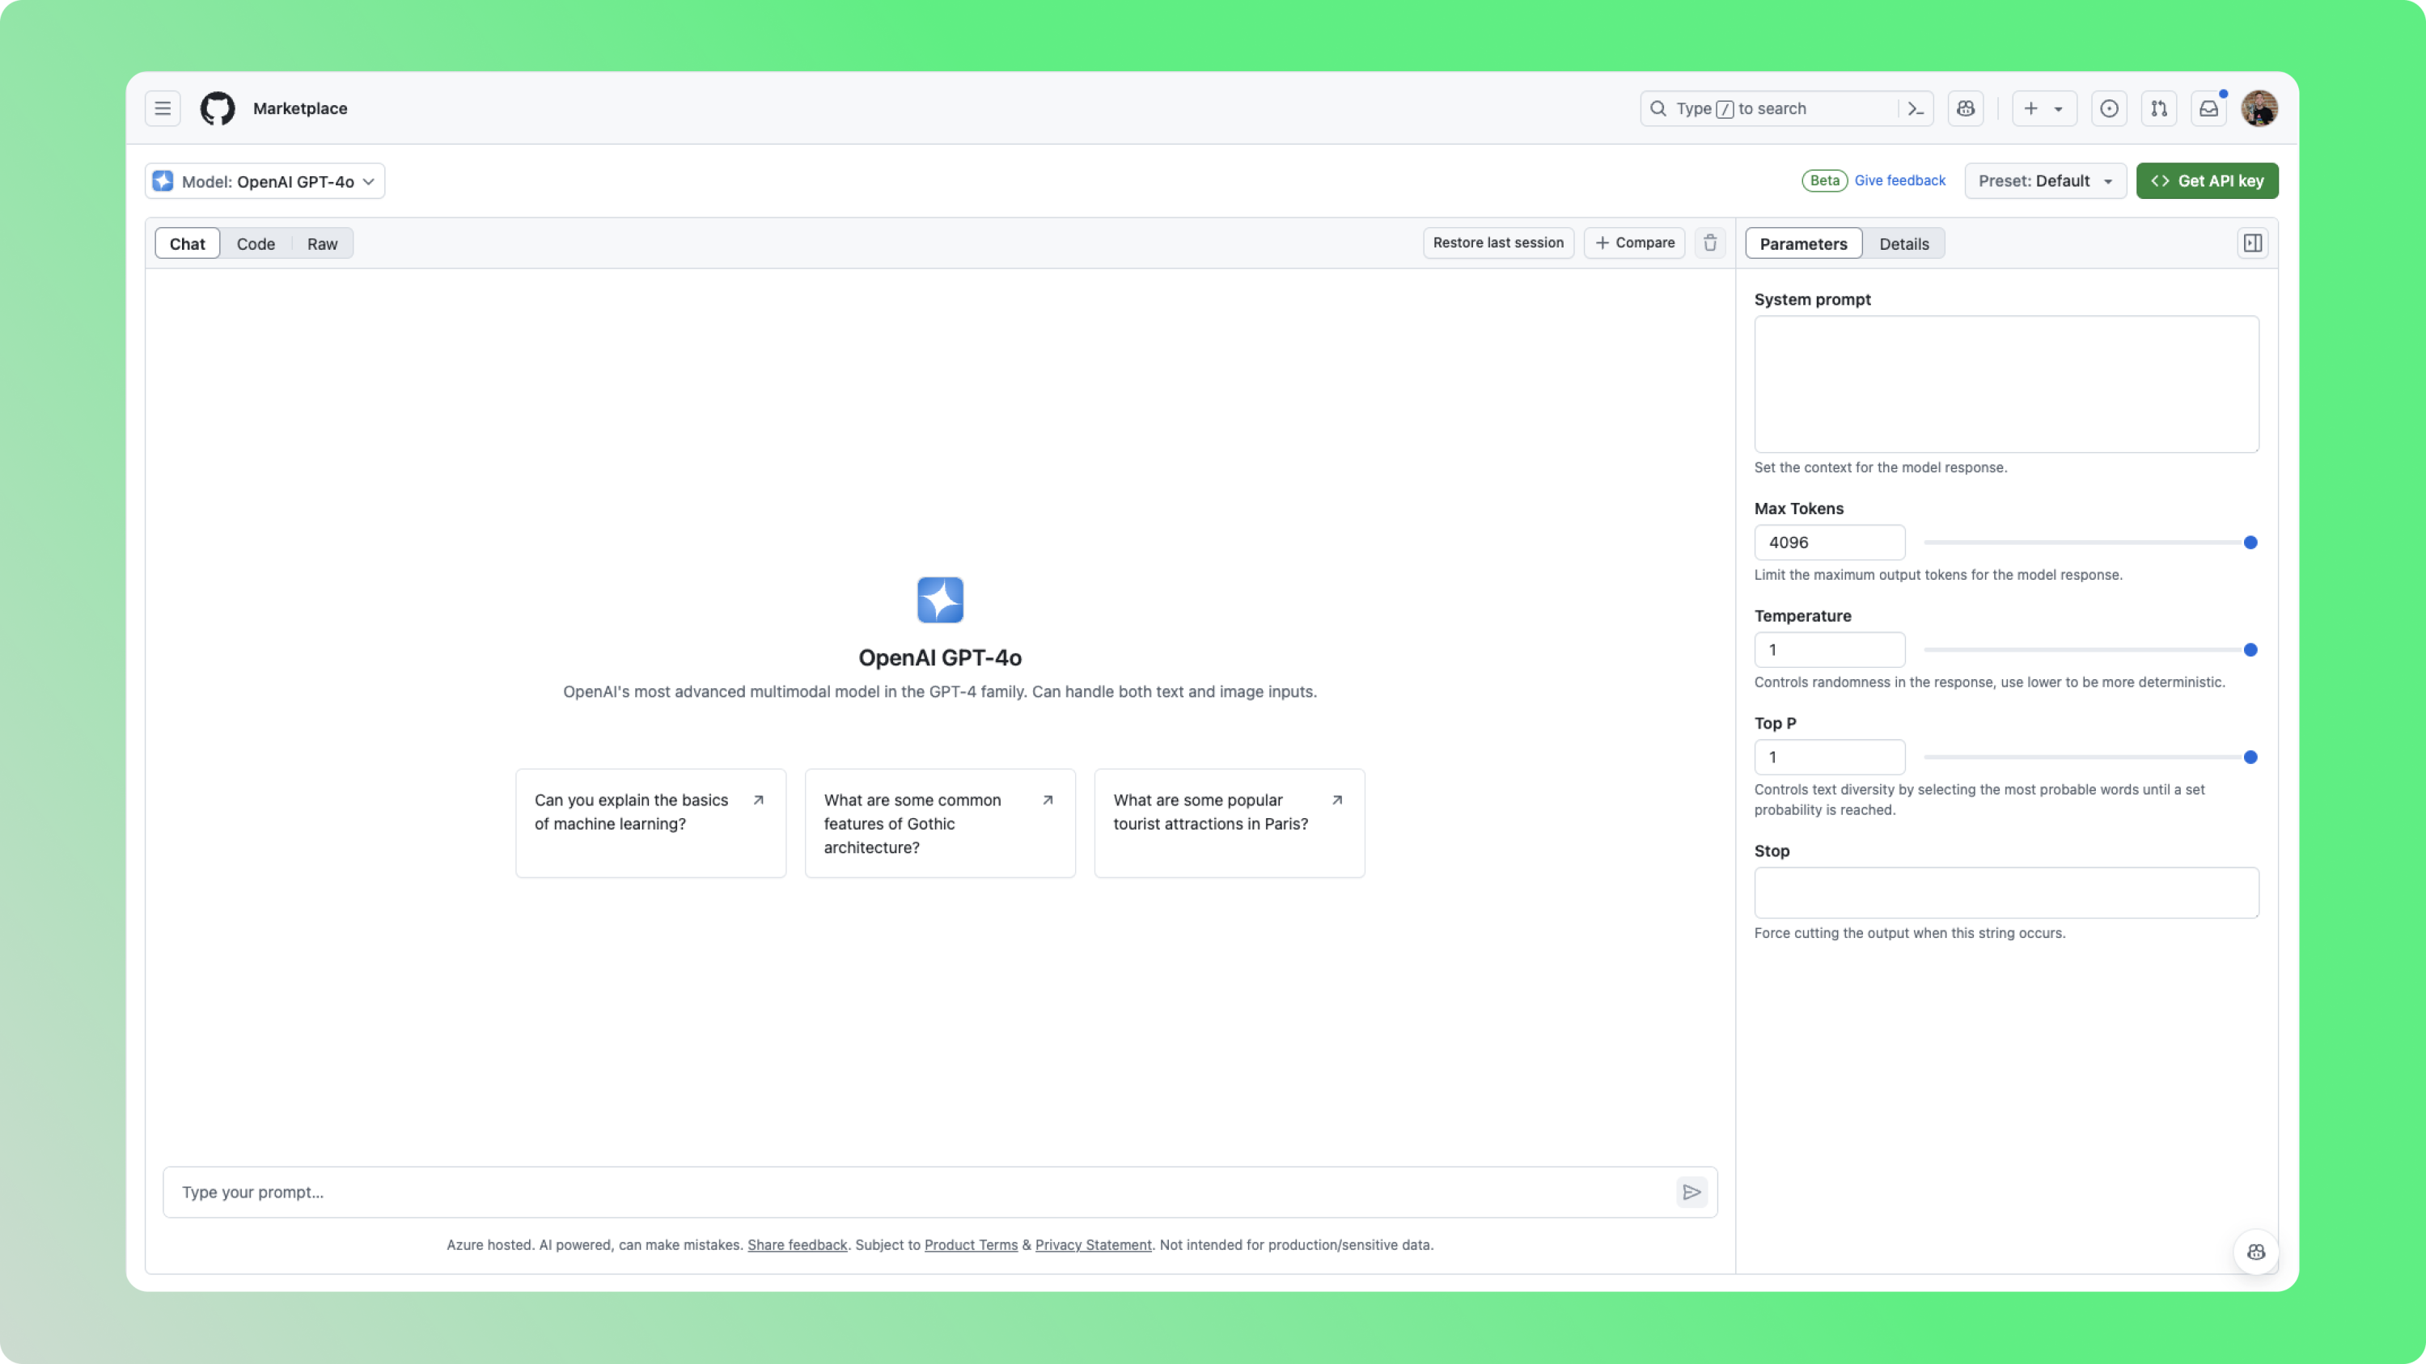Click the trash icon to clear chat
This screenshot has height=1364, width=2426.
1710,243
